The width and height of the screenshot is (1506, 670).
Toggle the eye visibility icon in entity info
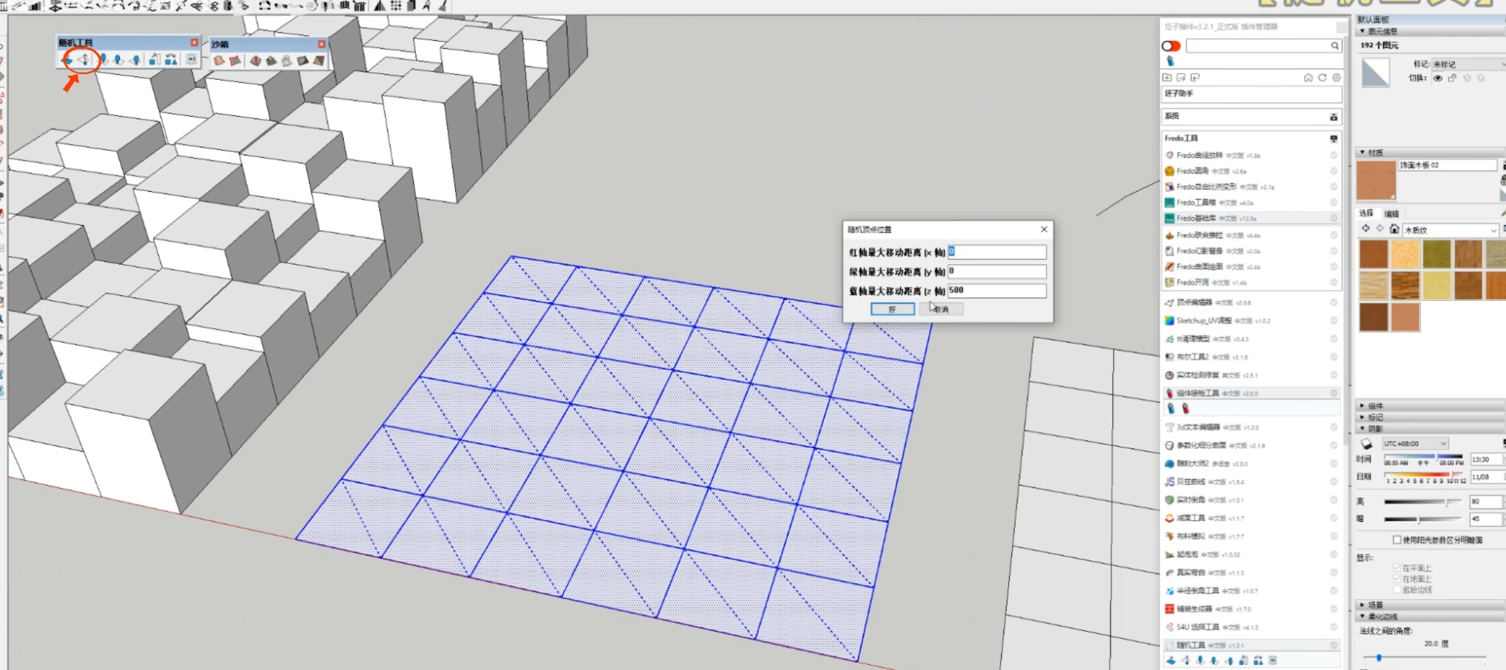[1438, 78]
